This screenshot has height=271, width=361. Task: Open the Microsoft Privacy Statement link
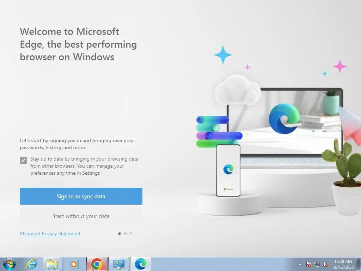(50, 234)
